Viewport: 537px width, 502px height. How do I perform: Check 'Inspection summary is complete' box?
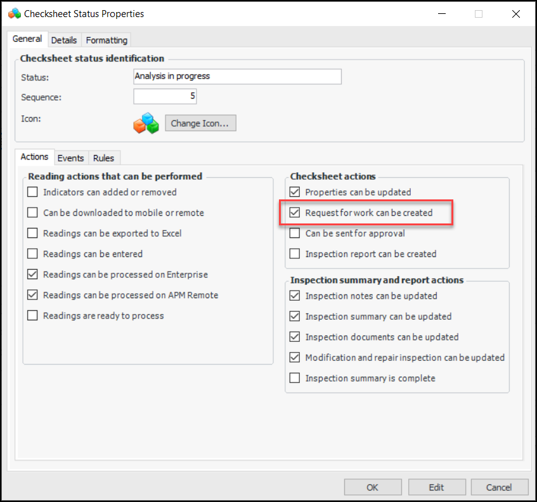(295, 379)
